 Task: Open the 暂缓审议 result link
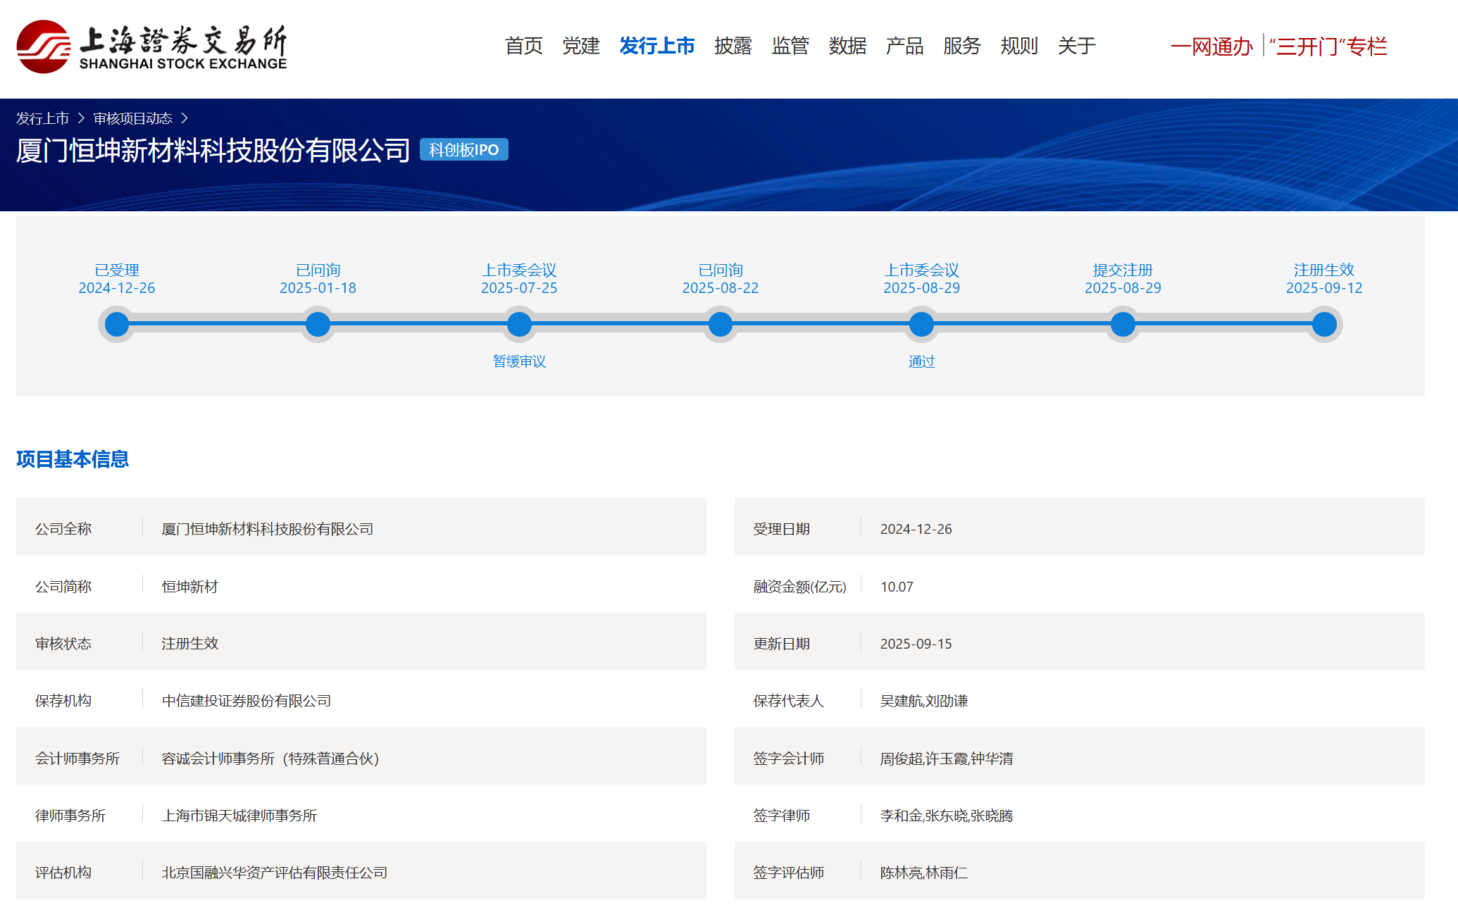[x=519, y=361]
